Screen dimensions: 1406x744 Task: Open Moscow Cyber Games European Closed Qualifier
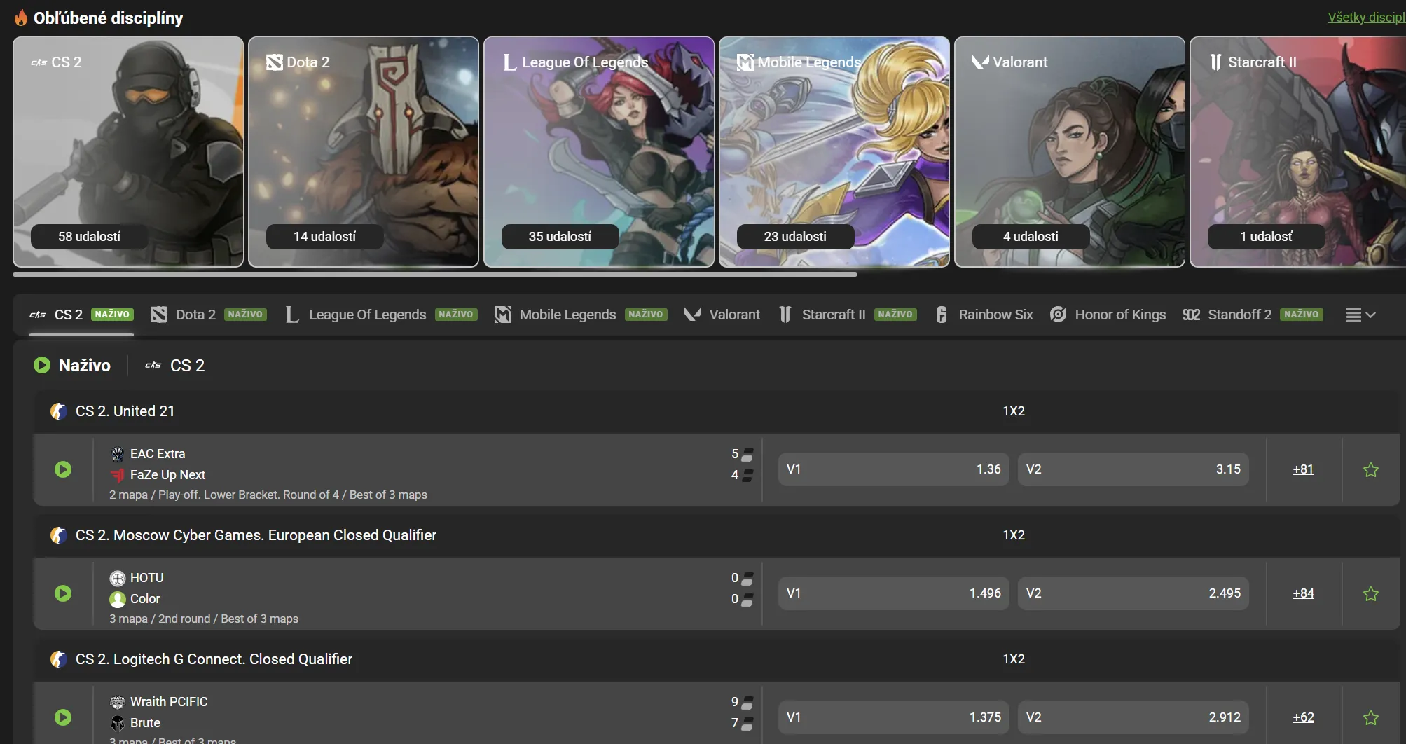pyautogui.click(x=256, y=535)
